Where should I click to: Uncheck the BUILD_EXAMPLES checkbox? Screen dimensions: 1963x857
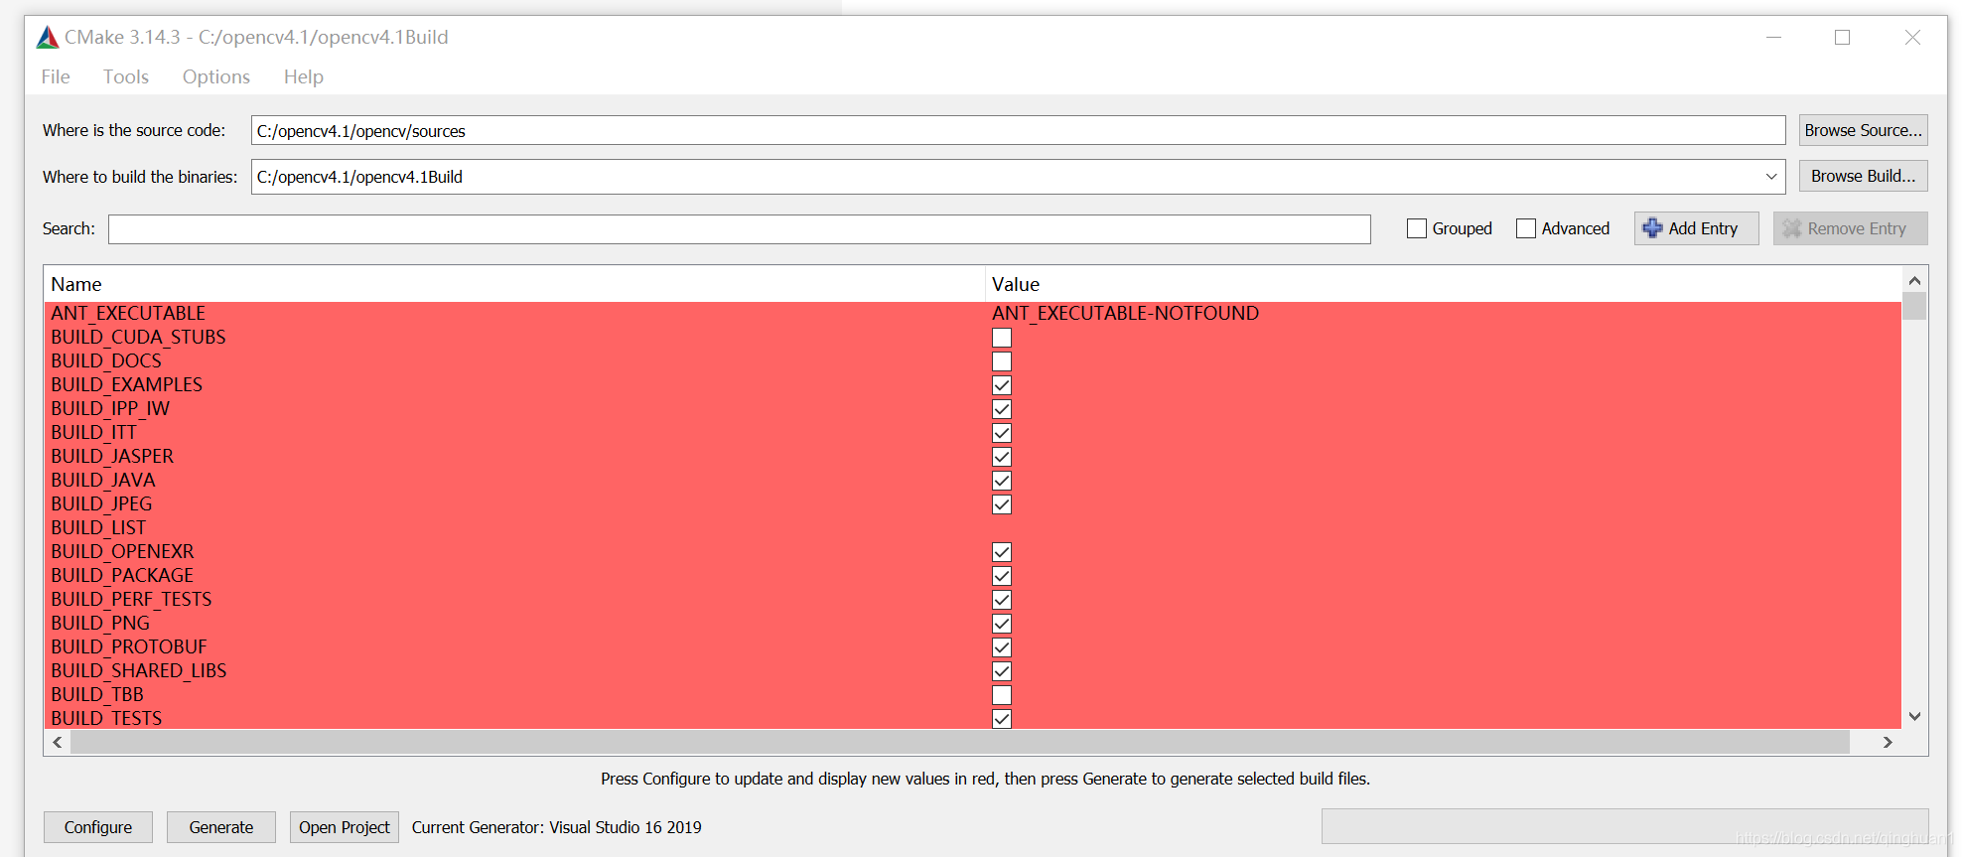(1002, 385)
